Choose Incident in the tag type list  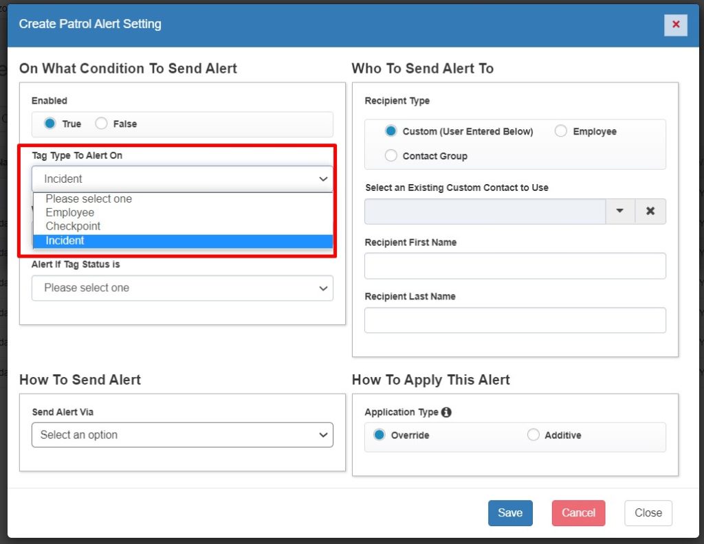pyautogui.click(x=65, y=241)
